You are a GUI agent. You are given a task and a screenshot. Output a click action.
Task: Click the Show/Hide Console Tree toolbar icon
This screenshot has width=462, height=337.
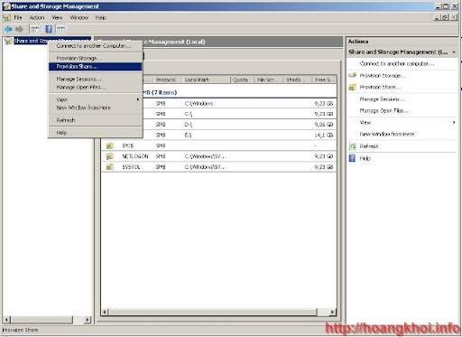(35, 29)
